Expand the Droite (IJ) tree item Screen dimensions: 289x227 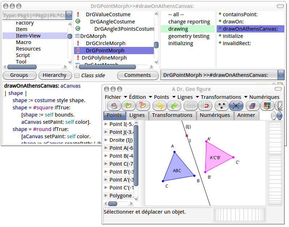(106, 140)
